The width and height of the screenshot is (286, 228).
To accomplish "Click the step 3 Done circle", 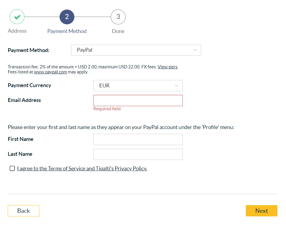I will pyautogui.click(x=118, y=17).
